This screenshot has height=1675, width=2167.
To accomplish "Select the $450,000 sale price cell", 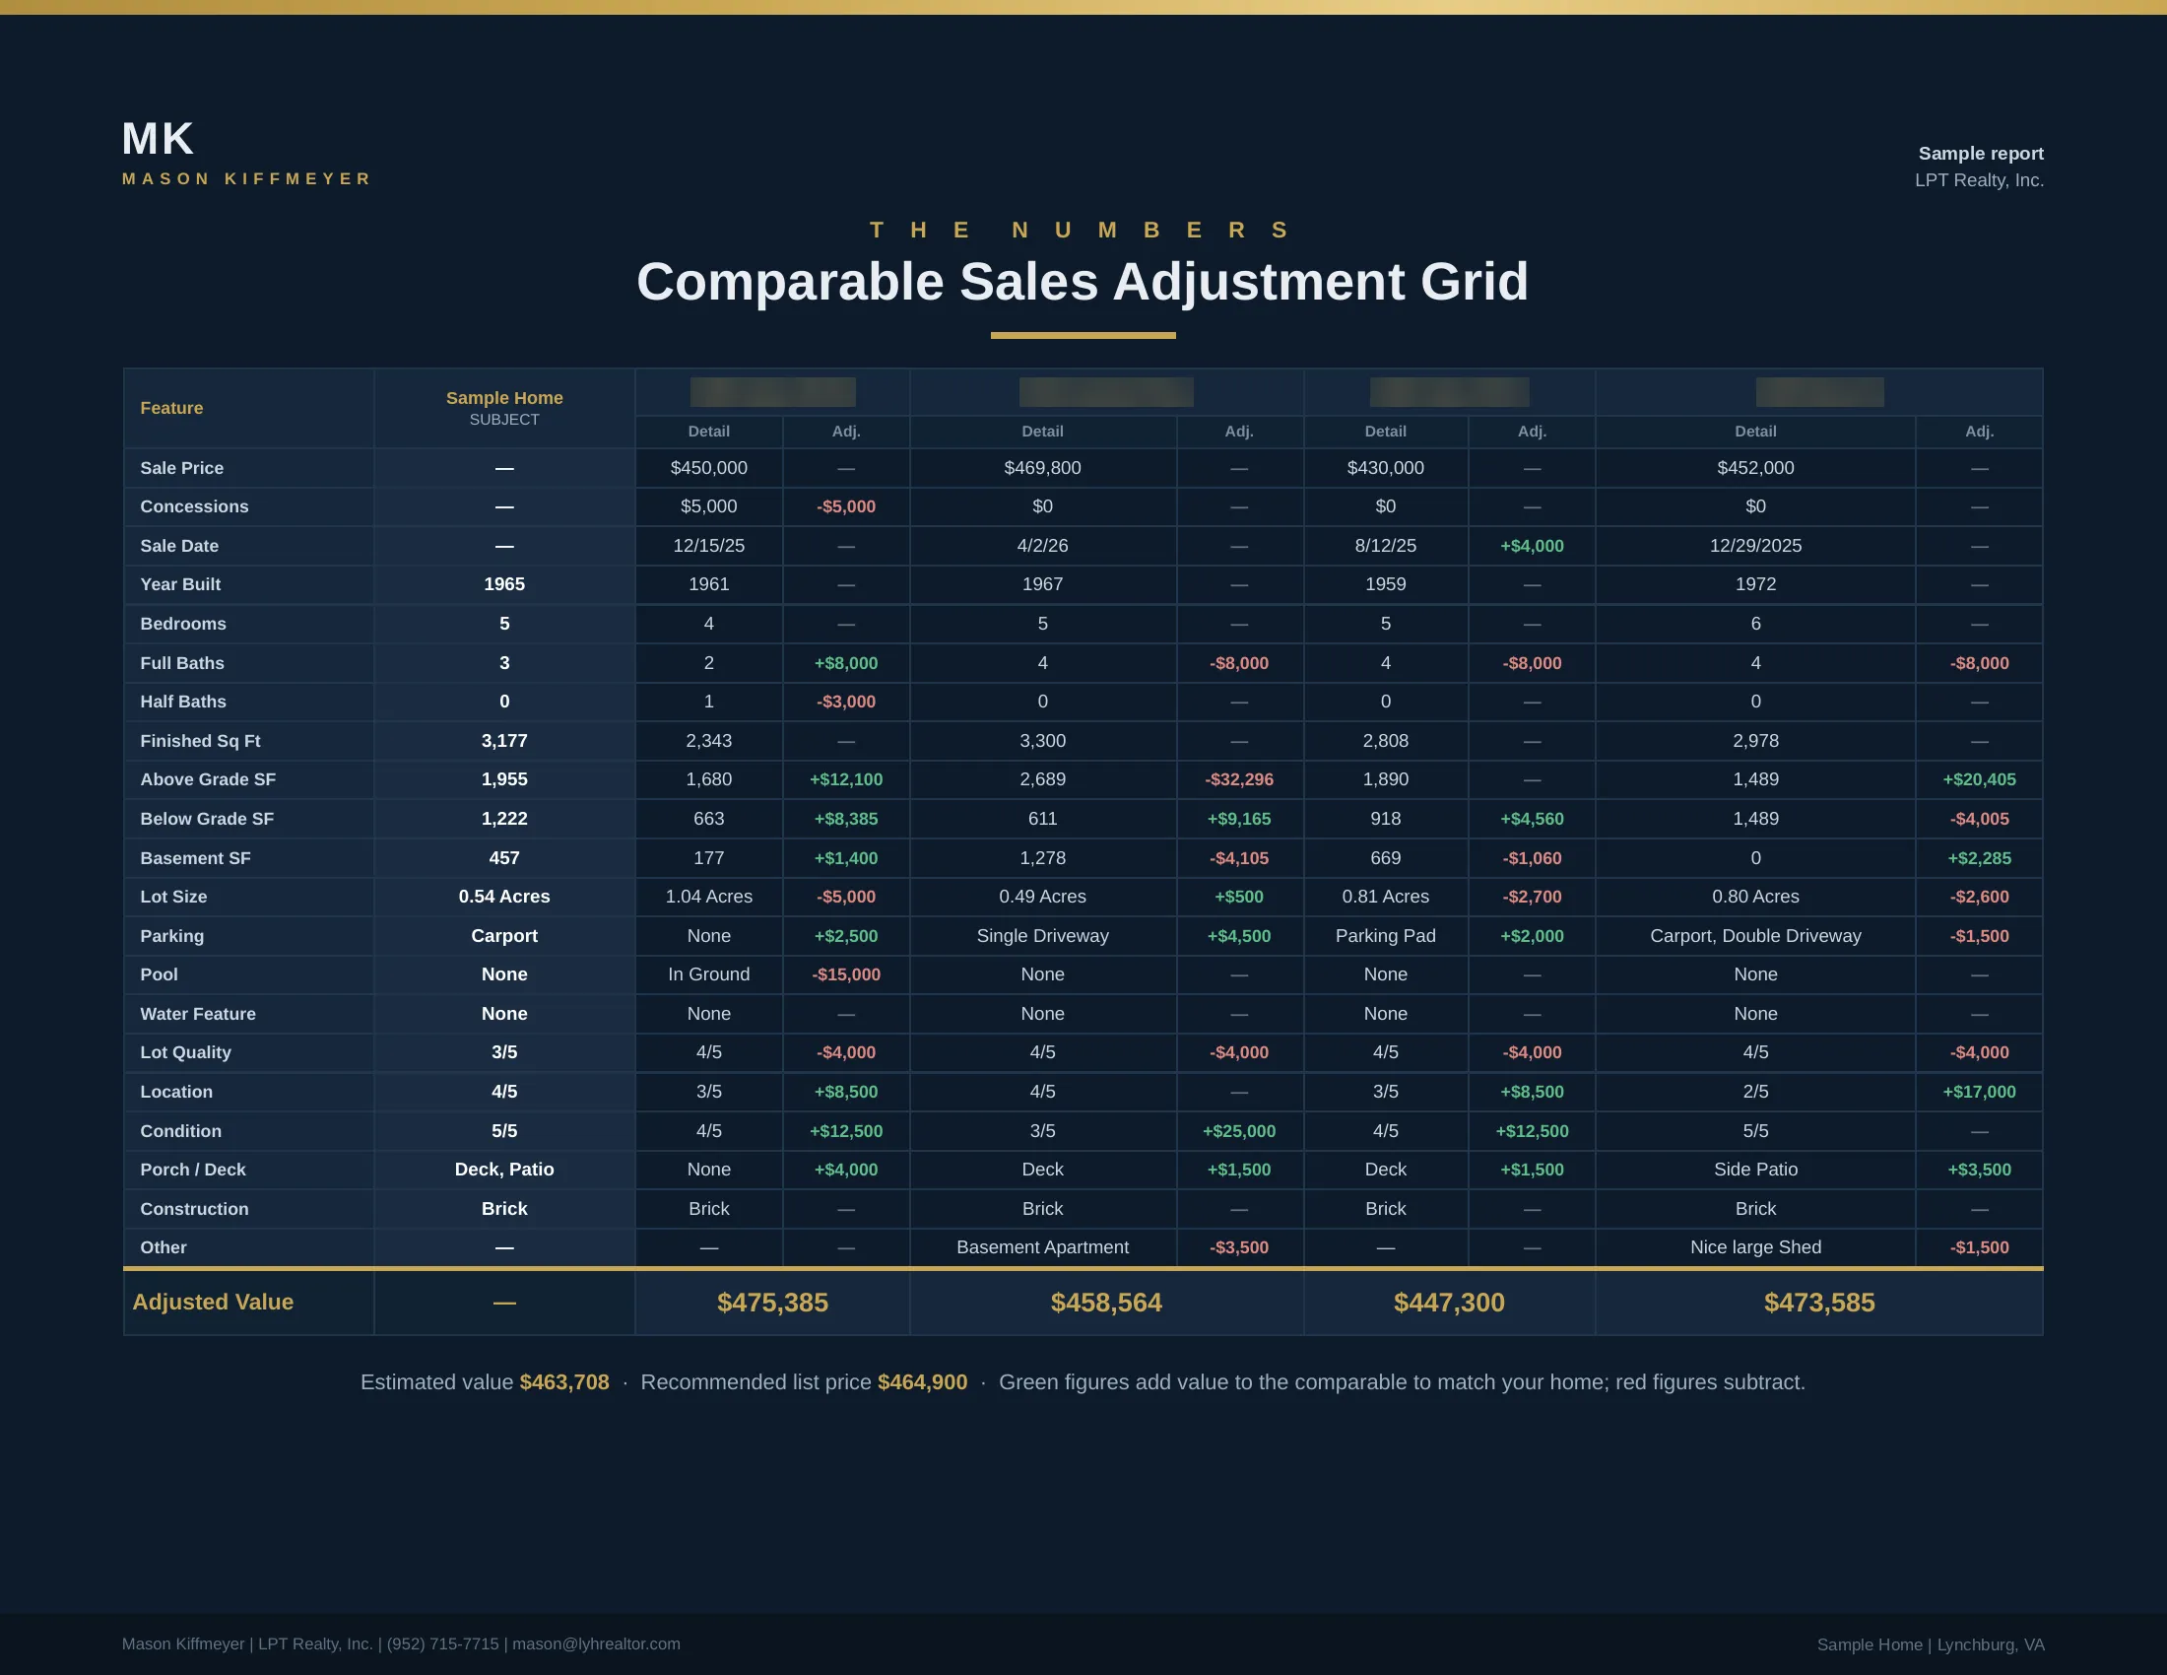I will click(x=708, y=468).
